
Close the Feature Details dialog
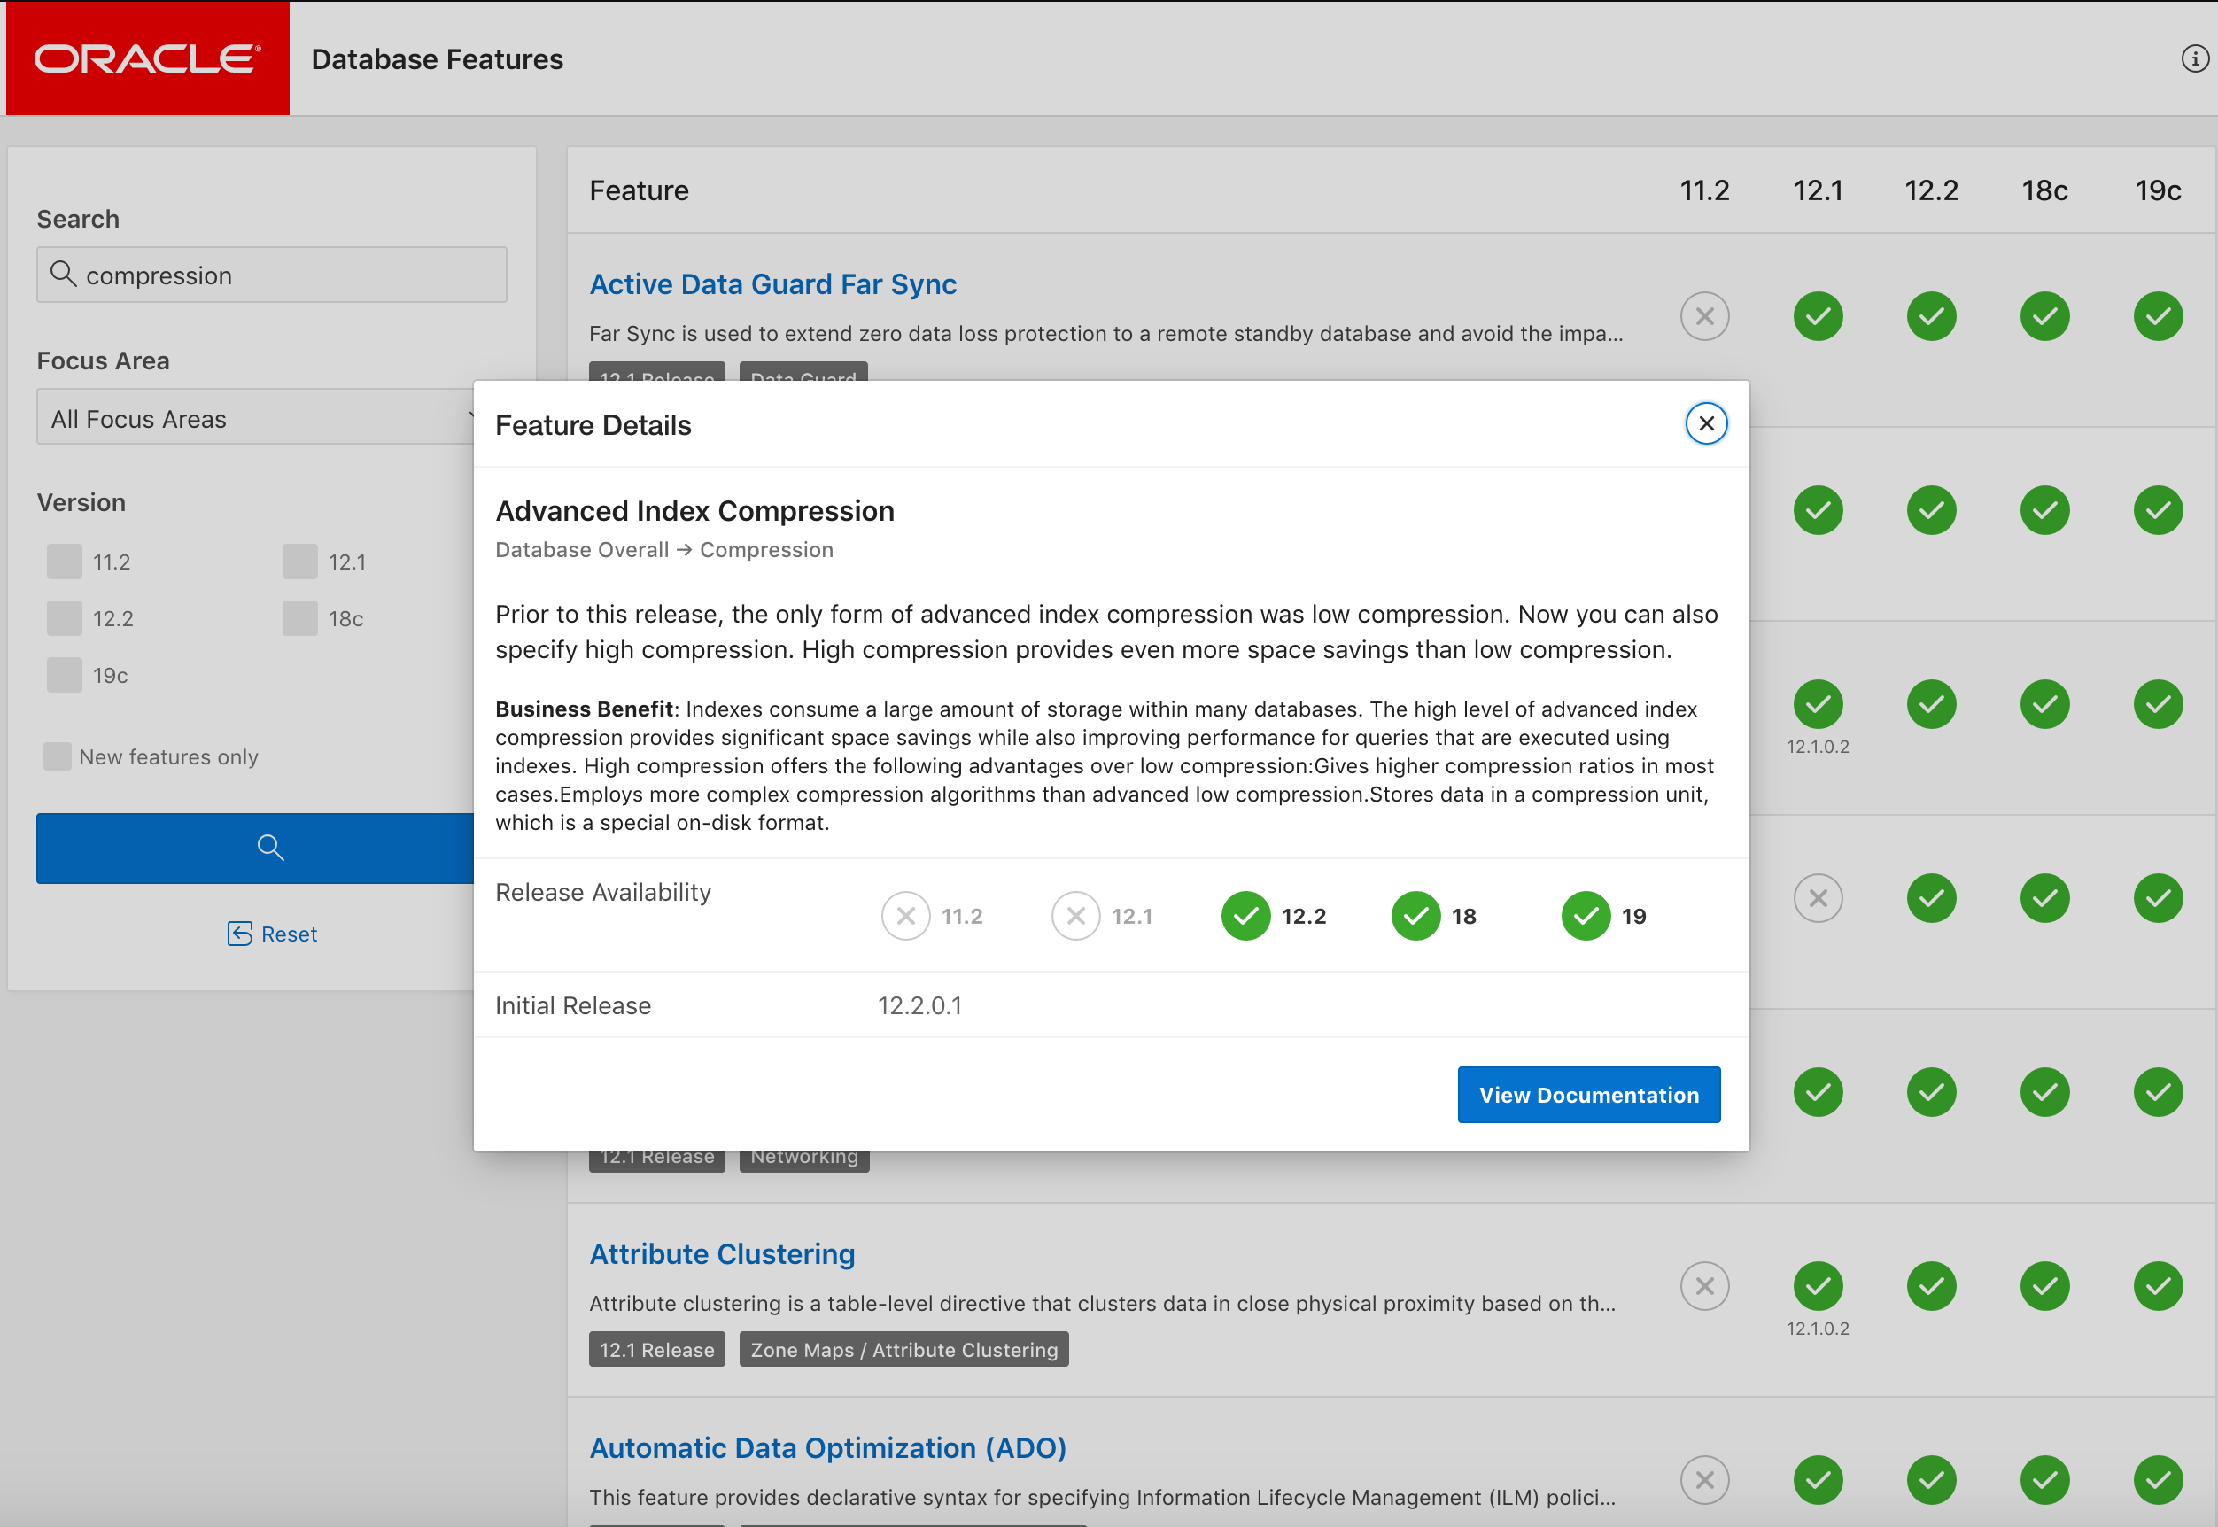(x=1705, y=424)
